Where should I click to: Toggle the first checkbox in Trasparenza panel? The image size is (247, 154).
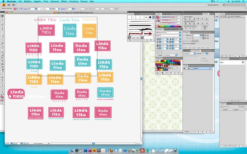pos(201,58)
